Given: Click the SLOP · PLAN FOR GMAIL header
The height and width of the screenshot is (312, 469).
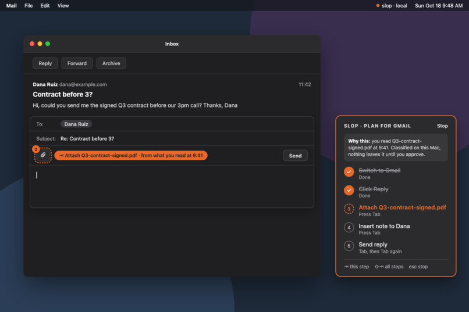Looking at the screenshot, I should point(377,126).
